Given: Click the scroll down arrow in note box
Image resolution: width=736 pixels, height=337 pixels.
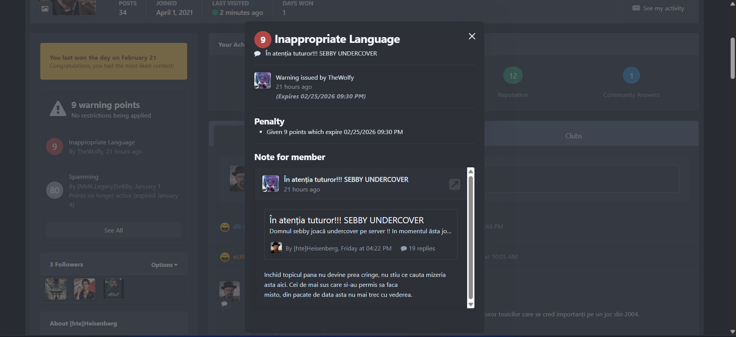Looking at the screenshot, I should (471, 304).
